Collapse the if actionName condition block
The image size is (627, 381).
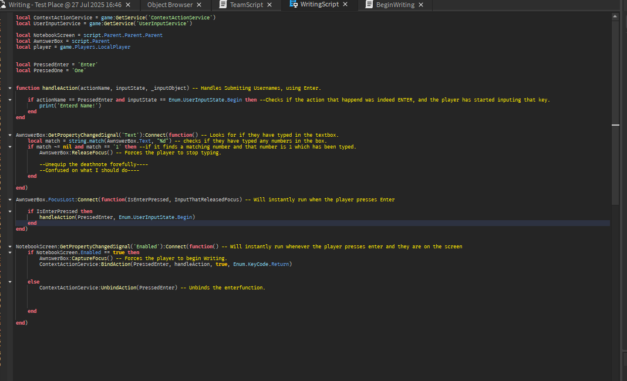click(x=9, y=99)
